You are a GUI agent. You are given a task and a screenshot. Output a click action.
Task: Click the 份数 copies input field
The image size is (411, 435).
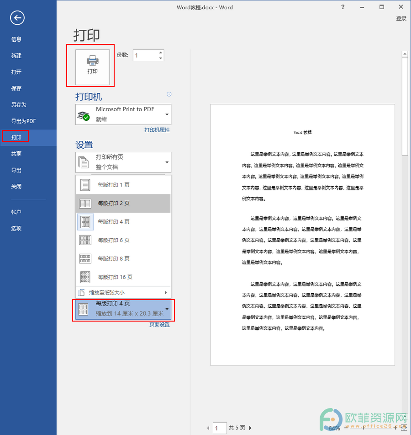[x=146, y=55]
